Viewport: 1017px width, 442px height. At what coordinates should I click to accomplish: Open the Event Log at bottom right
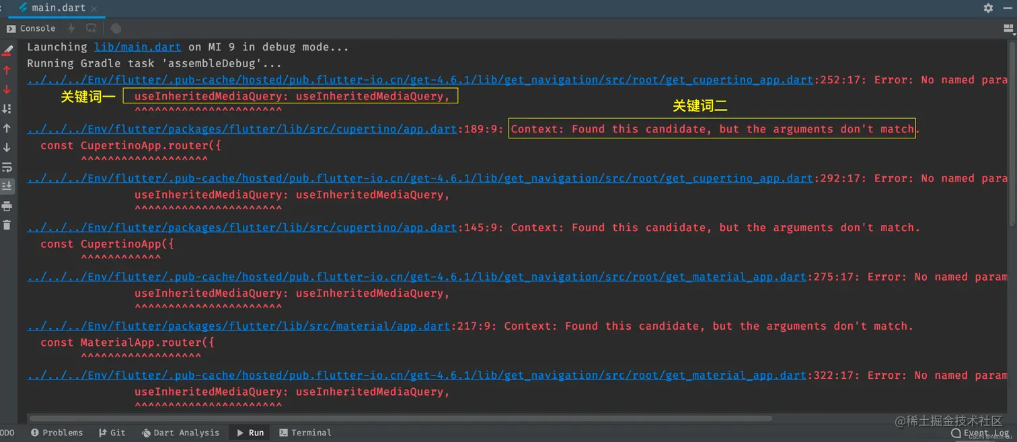(x=981, y=433)
